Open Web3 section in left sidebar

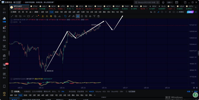(4, 48)
